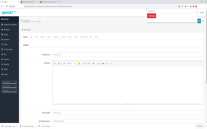Switch to the Data tab

(31, 37)
